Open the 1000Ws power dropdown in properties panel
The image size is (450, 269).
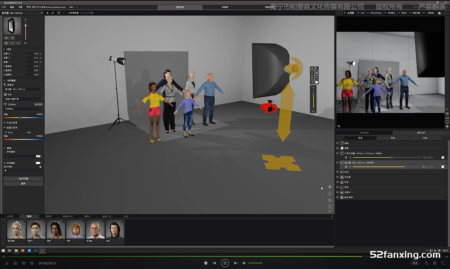(x=23, y=109)
